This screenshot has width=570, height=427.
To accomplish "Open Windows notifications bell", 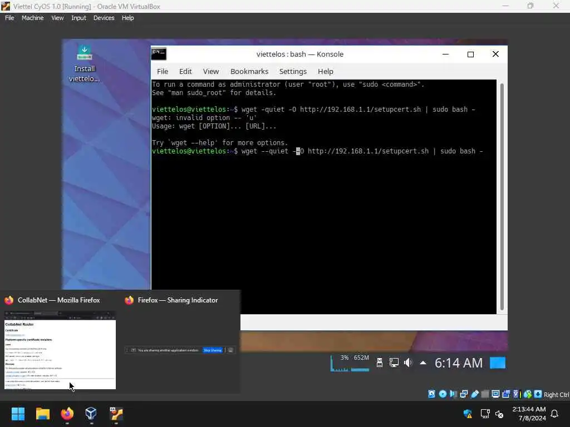I will (x=554, y=414).
